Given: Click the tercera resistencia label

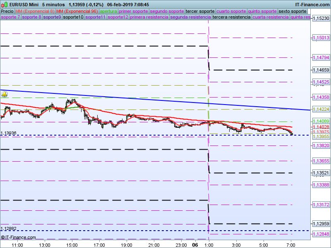Looking at the screenshot, I should tap(232, 17).
